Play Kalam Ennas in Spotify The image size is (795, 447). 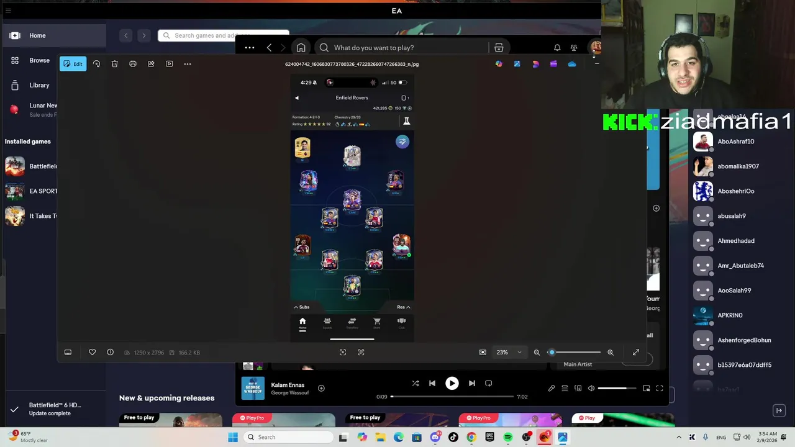452,384
